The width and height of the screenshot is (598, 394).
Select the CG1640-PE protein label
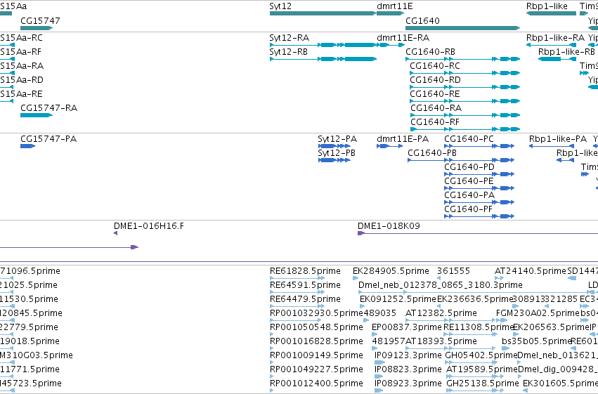tap(469, 181)
